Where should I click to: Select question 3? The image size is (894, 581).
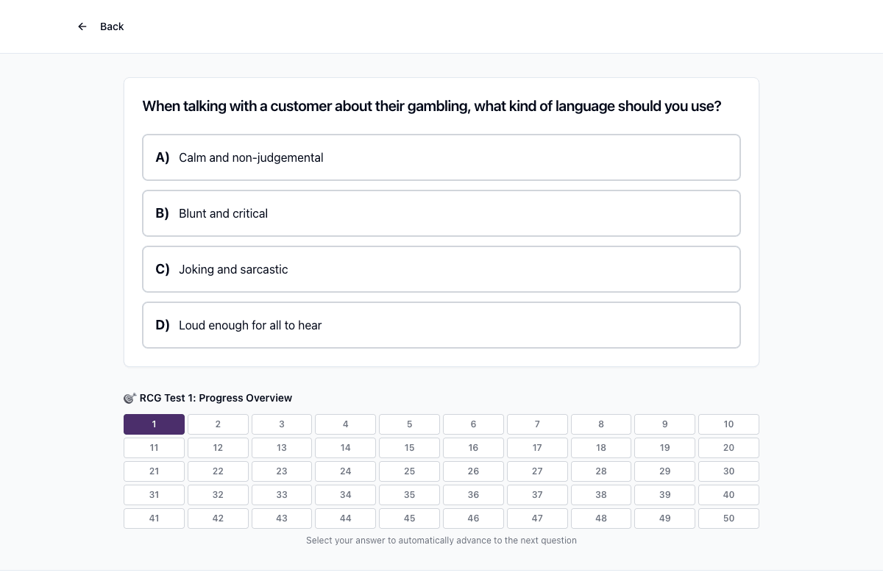pyautogui.click(x=282, y=424)
